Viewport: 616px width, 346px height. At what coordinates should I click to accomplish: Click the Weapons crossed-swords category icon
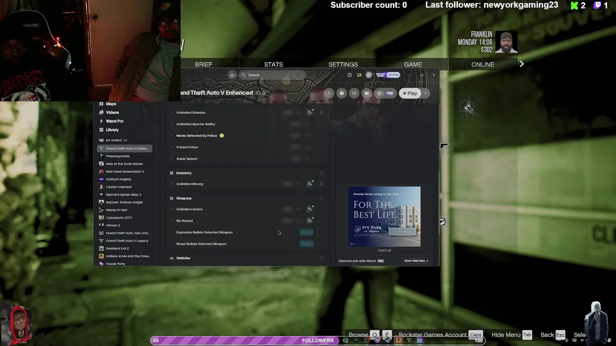[x=171, y=198]
